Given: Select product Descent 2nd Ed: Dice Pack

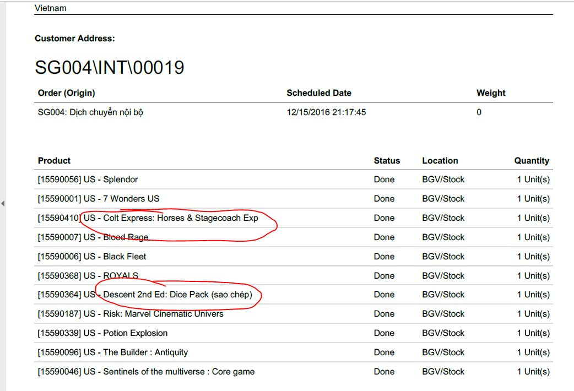Looking at the screenshot, I should click(x=155, y=295).
